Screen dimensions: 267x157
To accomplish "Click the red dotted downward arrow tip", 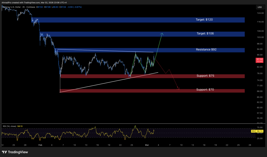I will point(178,89).
